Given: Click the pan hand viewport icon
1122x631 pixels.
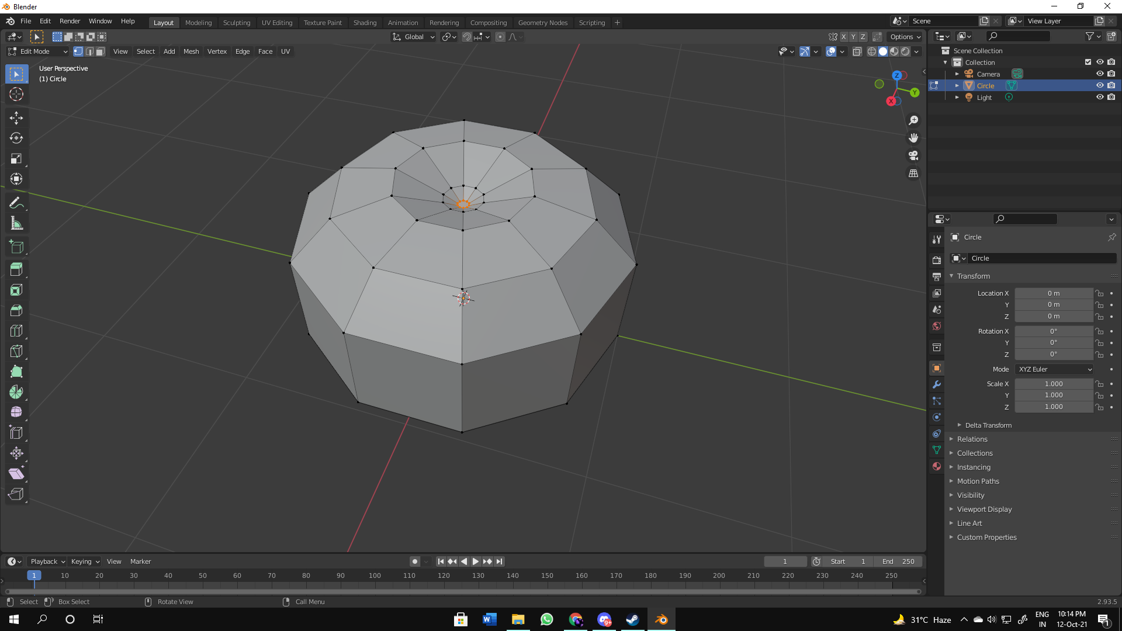Looking at the screenshot, I should pos(913,138).
